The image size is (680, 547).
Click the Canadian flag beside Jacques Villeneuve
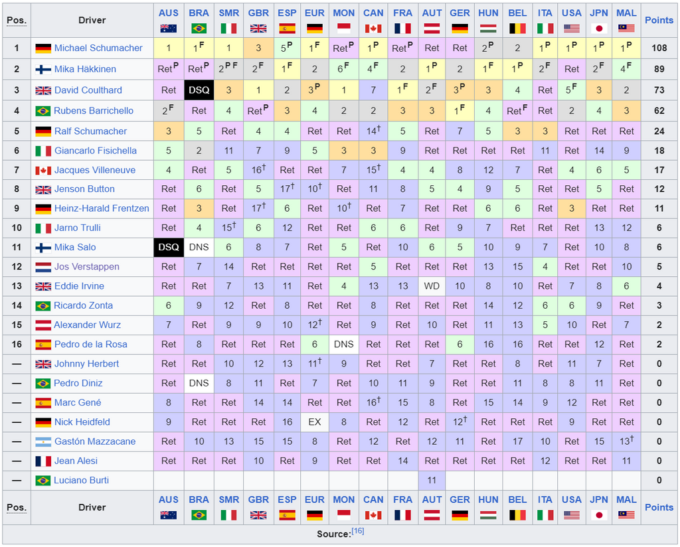(x=43, y=171)
